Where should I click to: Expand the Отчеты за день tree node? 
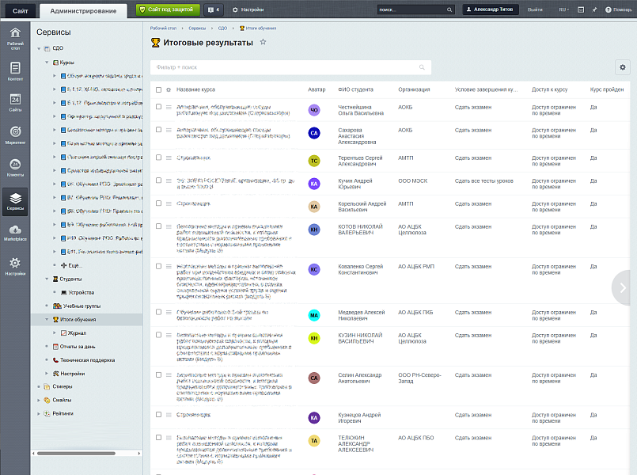coord(47,346)
